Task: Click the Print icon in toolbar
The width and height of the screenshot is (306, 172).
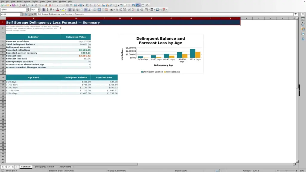Action: [24, 5]
